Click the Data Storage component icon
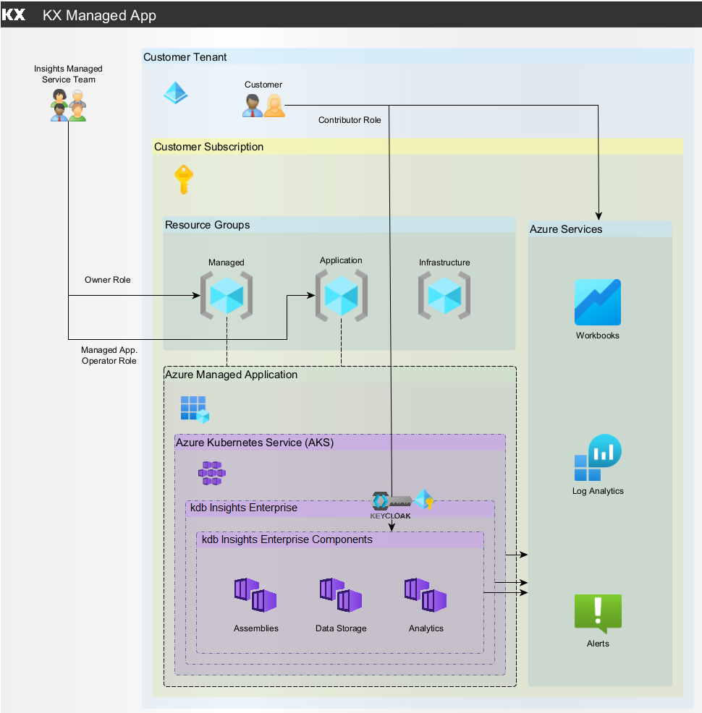Viewport: 702px width, 713px height. 341,595
